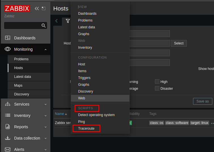Click the Dashboards grid icon

(8, 38)
